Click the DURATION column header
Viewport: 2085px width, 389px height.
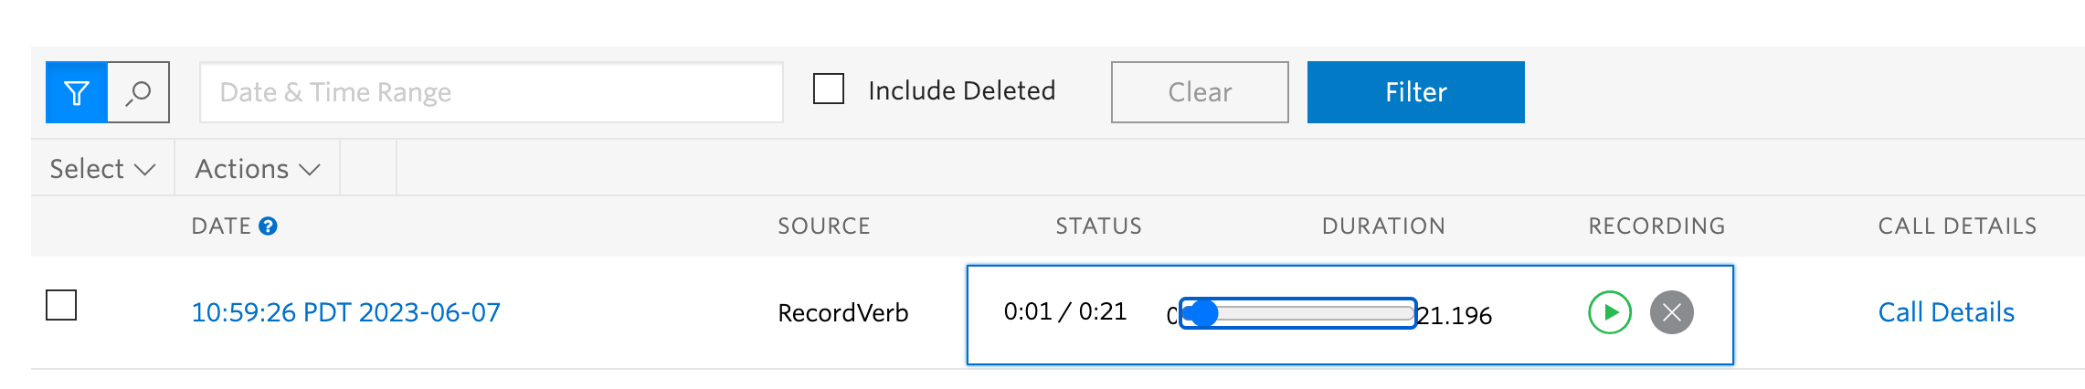click(x=1383, y=226)
